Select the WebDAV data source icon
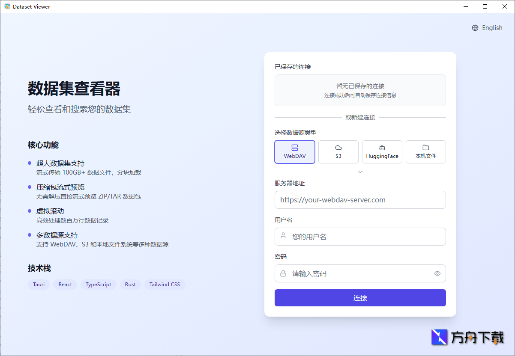Screen dimensions: 515x356 [294, 147]
